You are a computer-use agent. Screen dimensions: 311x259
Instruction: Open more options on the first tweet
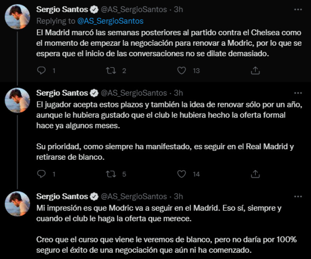pos(298,9)
